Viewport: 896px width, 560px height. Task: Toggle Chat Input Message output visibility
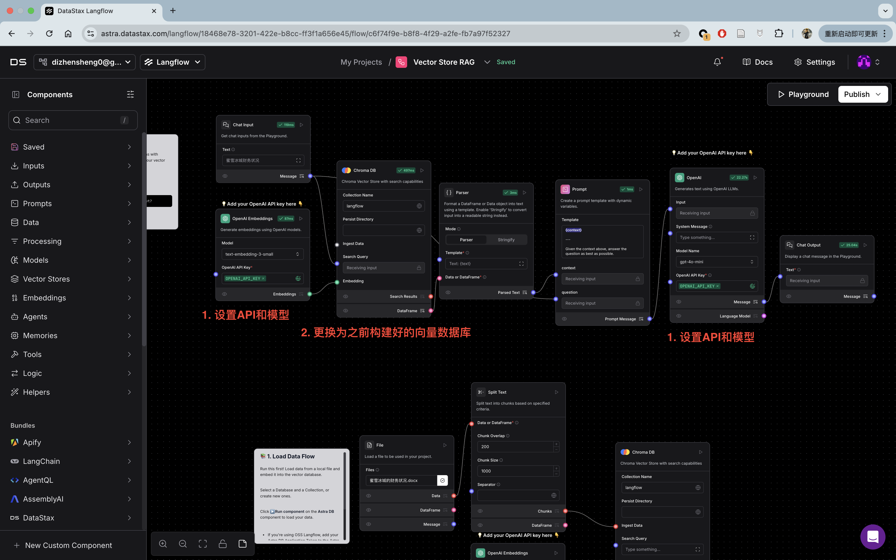[x=225, y=176]
